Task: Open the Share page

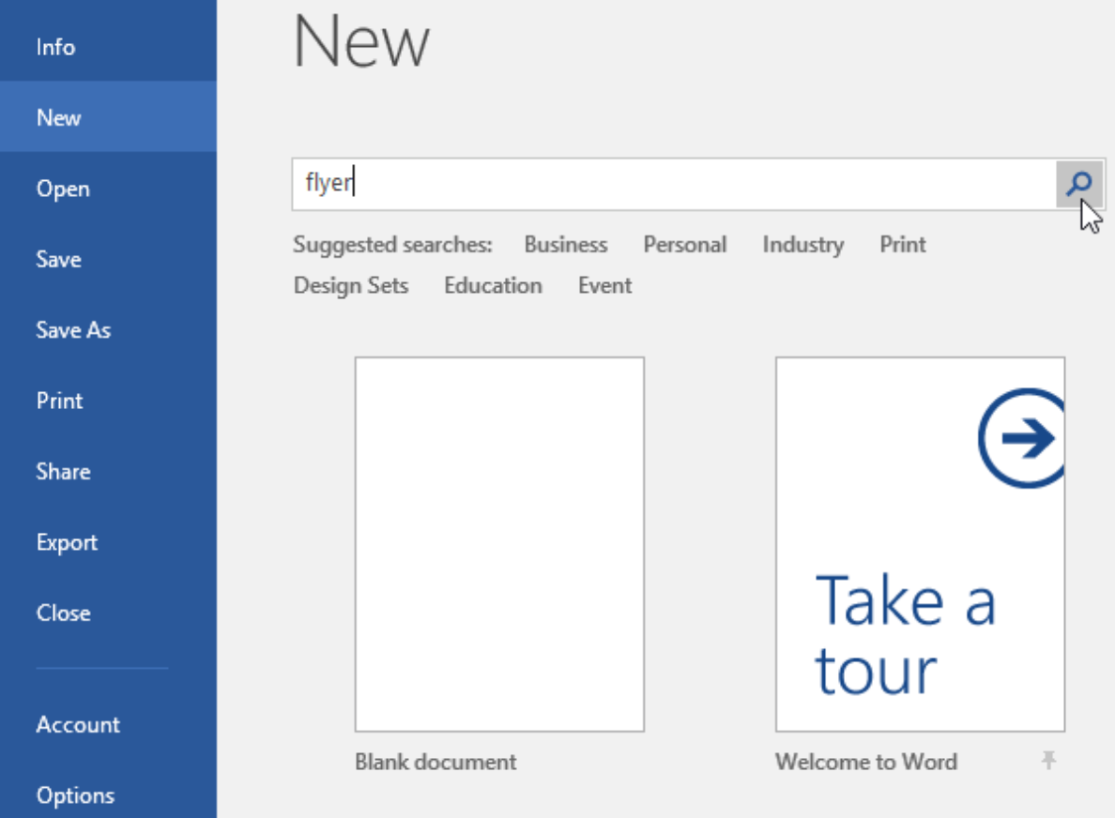Action: [x=63, y=471]
